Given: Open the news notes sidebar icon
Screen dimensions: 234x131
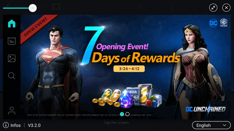Looking at the screenshot, I should (12, 41).
